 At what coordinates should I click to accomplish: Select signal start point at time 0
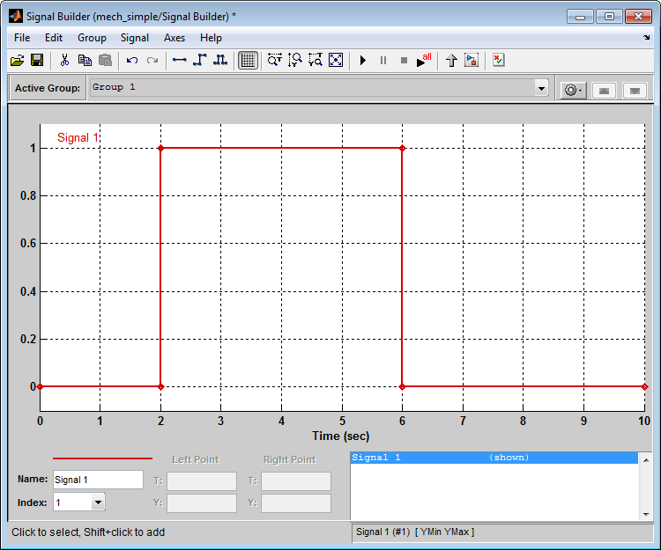(40, 386)
